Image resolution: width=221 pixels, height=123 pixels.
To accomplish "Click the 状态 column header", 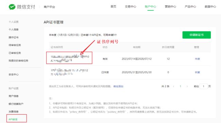I will click(105, 47).
